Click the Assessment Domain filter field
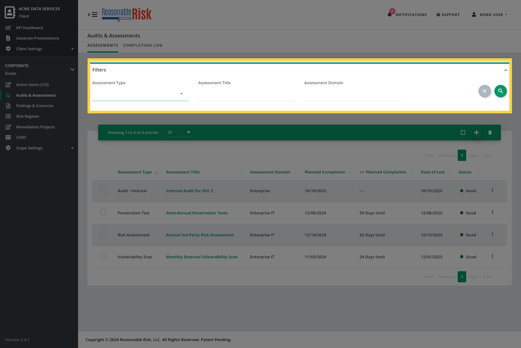 tap(352, 94)
